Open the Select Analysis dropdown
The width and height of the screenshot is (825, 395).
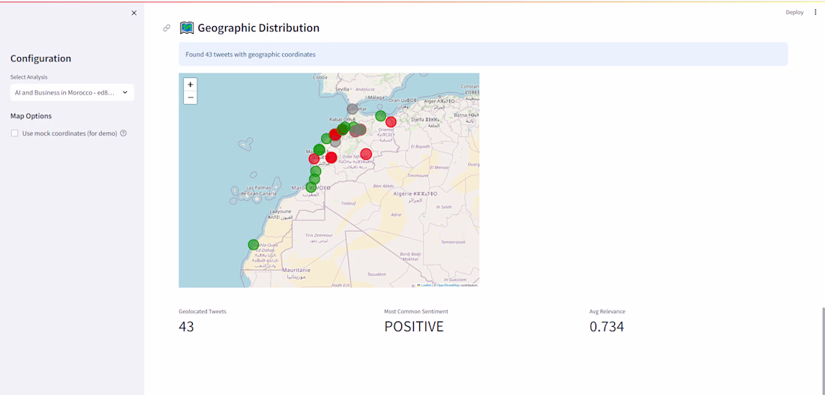pos(72,93)
